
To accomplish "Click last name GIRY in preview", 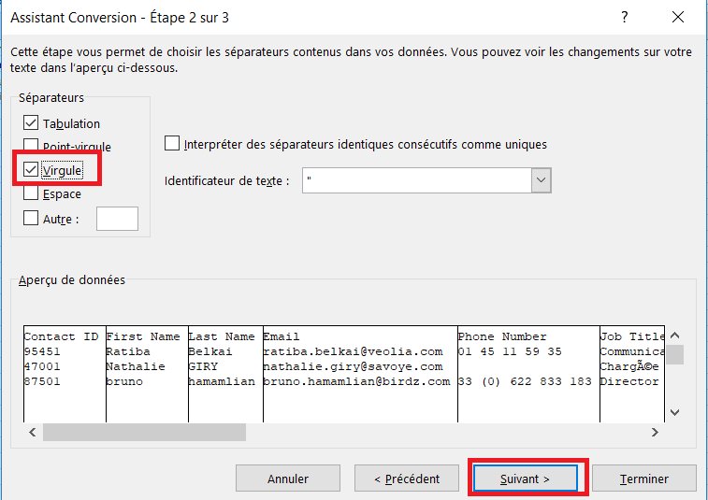I will pos(203,366).
